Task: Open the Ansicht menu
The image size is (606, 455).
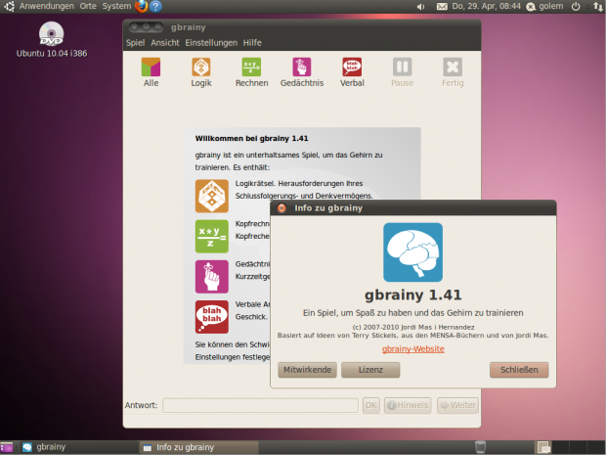Action: 165,42
